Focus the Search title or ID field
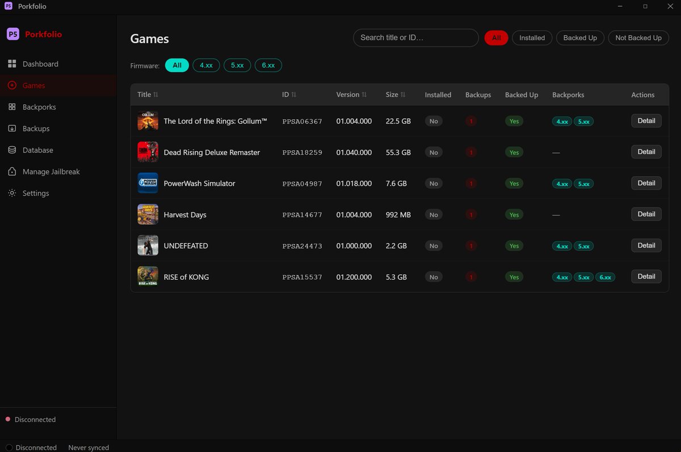The width and height of the screenshot is (681, 452). (x=416, y=38)
